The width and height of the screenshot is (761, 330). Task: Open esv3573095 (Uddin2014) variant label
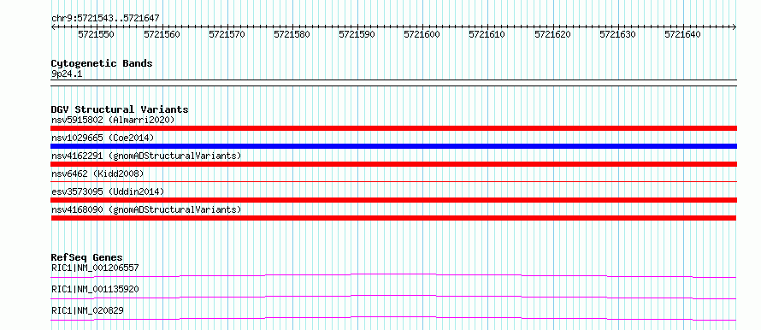(x=108, y=192)
